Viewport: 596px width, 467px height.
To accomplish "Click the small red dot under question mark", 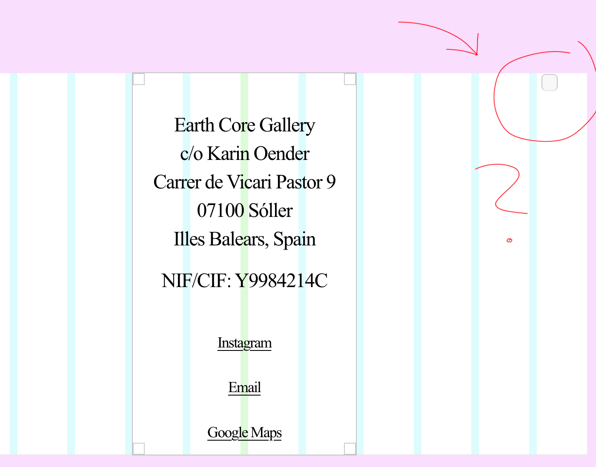I will (509, 240).
